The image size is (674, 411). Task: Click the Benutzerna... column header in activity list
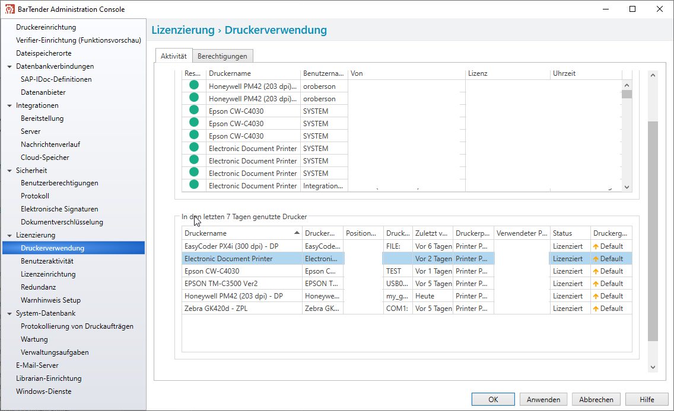pyautogui.click(x=324, y=73)
